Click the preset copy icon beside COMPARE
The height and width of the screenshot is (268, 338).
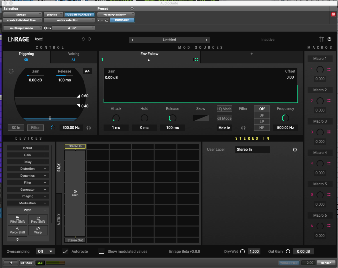click(106, 20)
